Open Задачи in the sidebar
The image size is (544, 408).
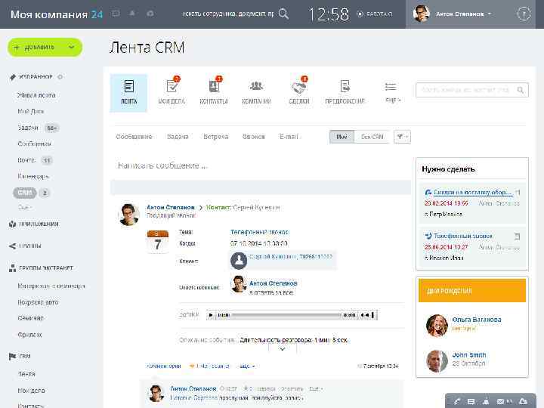coord(28,128)
